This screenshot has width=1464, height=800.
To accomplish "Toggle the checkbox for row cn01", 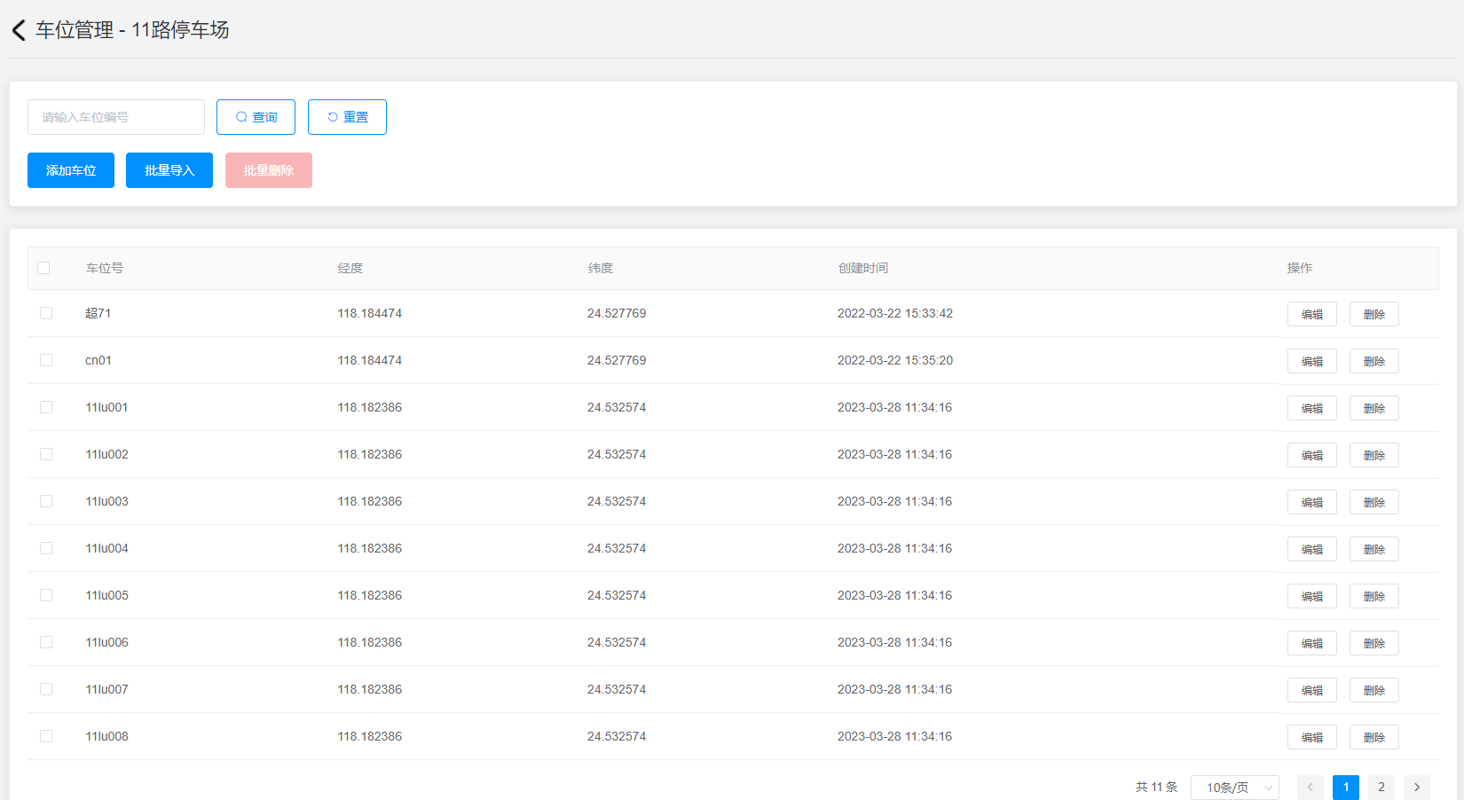I will click(x=46, y=360).
